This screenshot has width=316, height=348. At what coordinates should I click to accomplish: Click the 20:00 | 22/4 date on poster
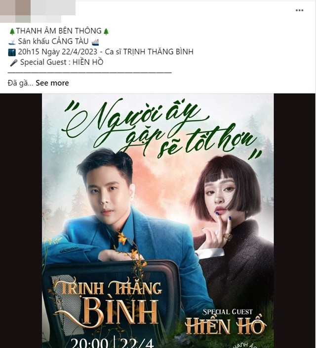click(112, 343)
